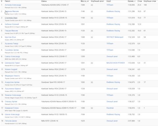Open pilot Комарная Елена profile link
This screenshot has height=126, width=158.
pos(12,108)
